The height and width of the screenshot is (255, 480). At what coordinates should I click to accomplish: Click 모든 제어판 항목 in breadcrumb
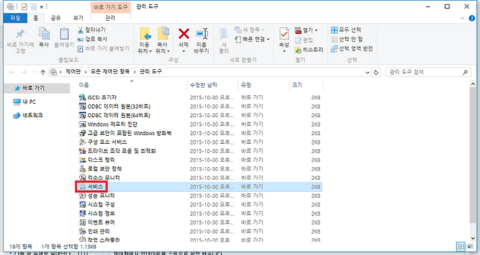110,71
